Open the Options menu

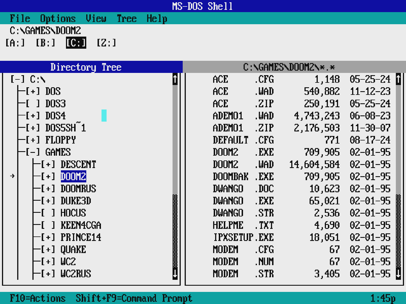click(58, 19)
